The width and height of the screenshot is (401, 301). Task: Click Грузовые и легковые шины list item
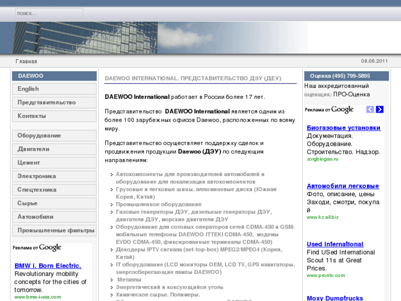[x=196, y=193]
